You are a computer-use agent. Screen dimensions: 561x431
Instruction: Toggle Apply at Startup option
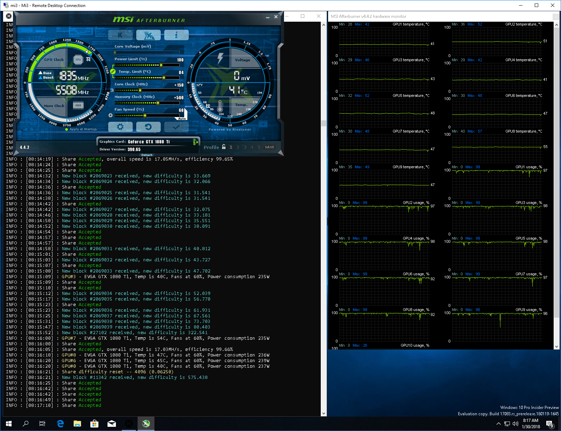[x=81, y=129]
